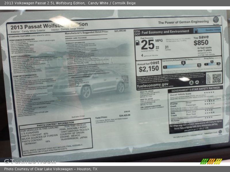230x172 pixels.
Task: Click the blue Gasoline Vehicle badge
Action: tap(207, 30)
